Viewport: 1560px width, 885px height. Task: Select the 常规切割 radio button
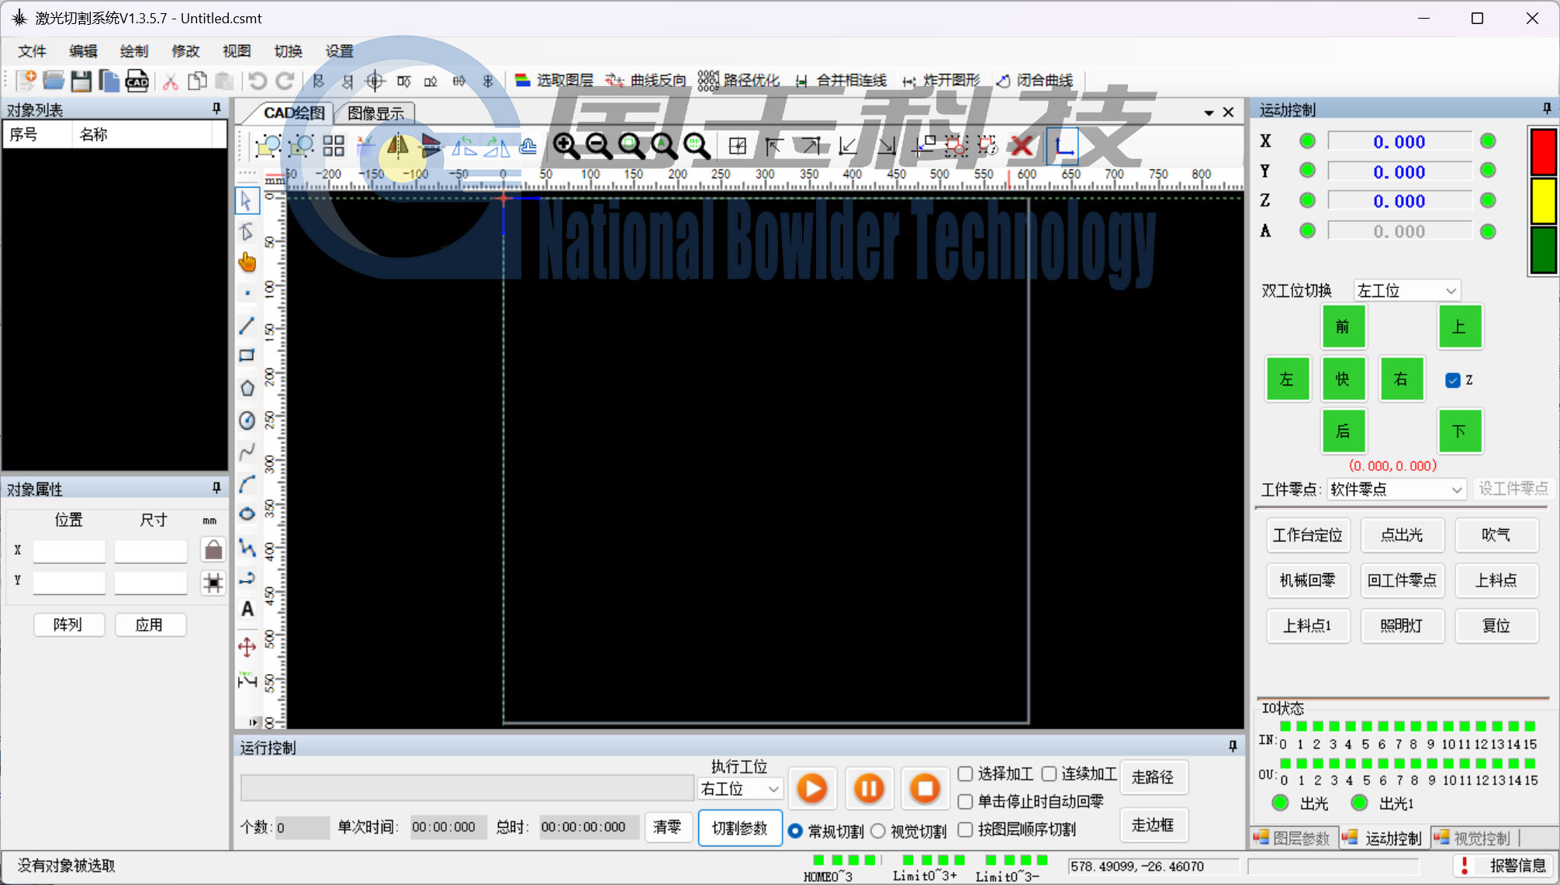(x=795, y=831)
